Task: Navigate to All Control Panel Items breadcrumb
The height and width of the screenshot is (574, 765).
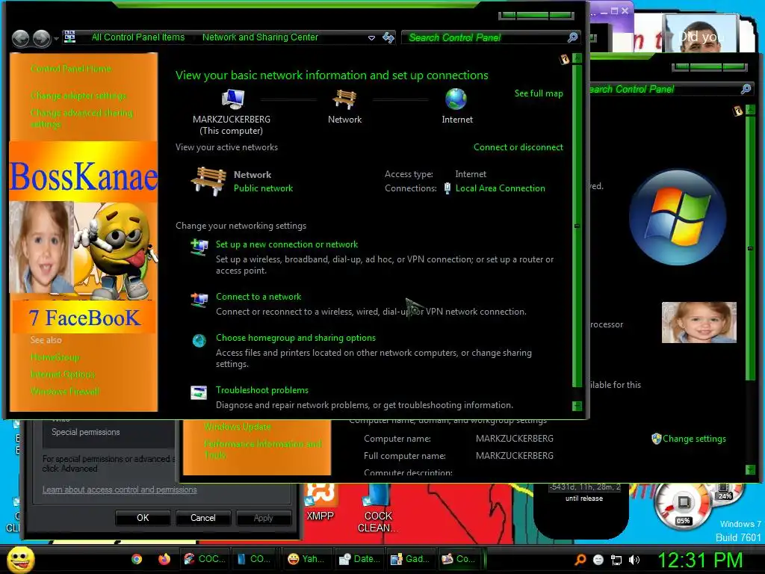Action: pos(138,37)
